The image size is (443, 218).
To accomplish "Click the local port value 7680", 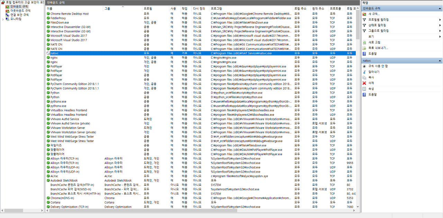I will click(x=350, y=207).
